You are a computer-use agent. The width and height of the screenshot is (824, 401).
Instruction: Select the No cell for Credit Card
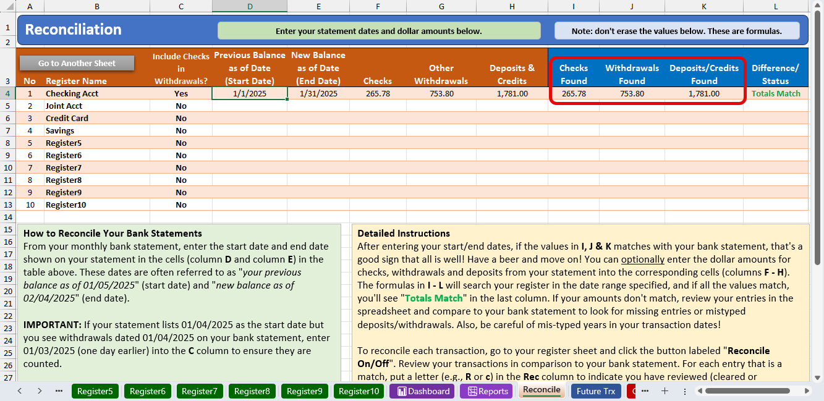point(181,118)
